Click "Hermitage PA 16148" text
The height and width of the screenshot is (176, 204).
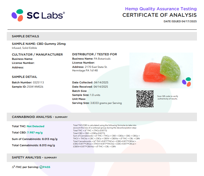[85, 71]
